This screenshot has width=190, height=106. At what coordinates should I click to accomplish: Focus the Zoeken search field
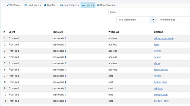click(x=149, y=12)
